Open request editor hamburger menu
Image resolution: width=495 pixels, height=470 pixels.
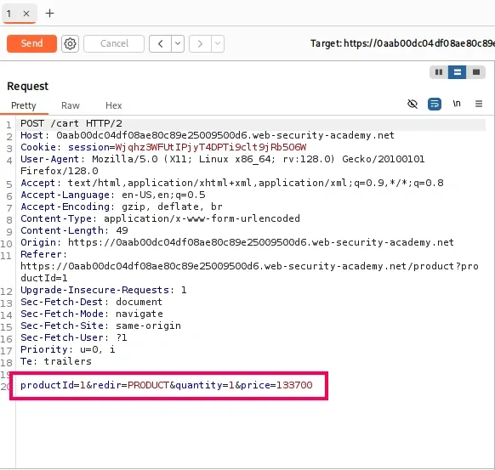point(479,104)
